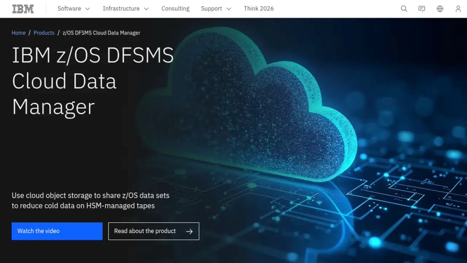The height and width of the screenshot is (263, 467).
Task: Open the Think 2026 nav item
Action: (259, 9)
